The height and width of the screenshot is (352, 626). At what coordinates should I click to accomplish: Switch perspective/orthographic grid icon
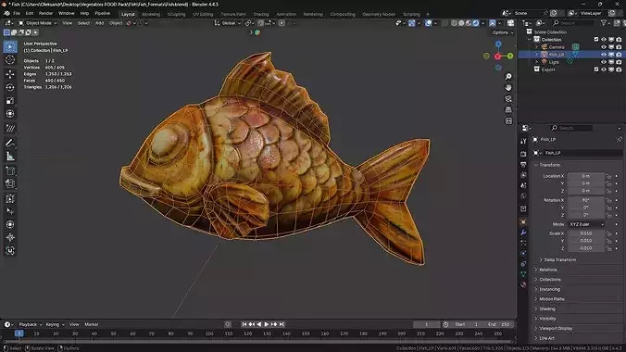click(508, 109)
